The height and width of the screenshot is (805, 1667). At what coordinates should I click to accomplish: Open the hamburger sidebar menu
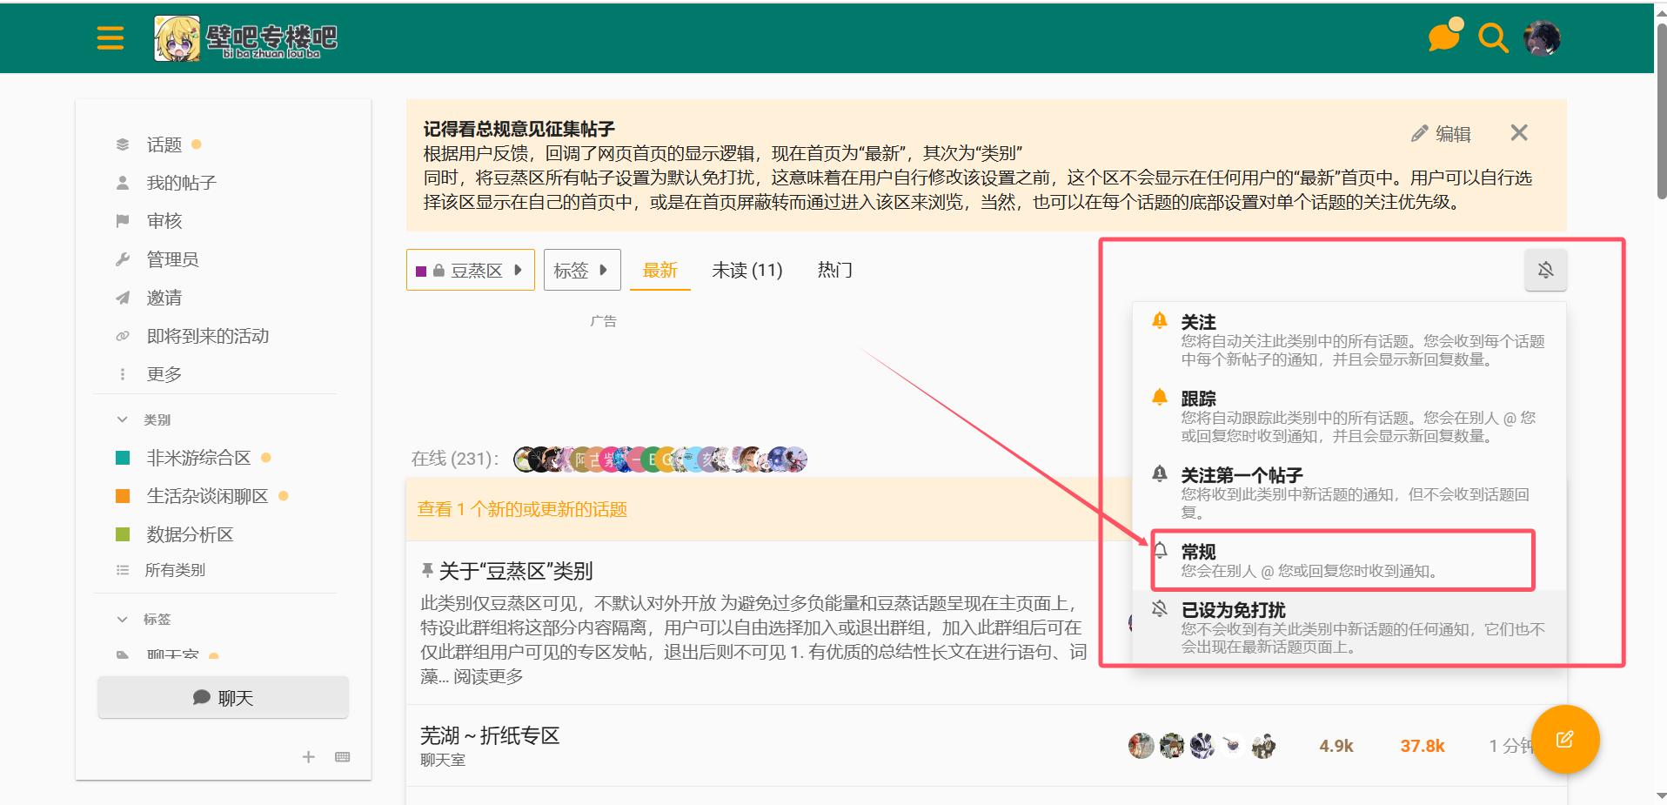click(110, 38)
